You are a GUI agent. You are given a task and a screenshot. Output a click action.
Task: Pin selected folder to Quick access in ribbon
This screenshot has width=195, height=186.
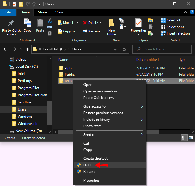pos(11,28)
